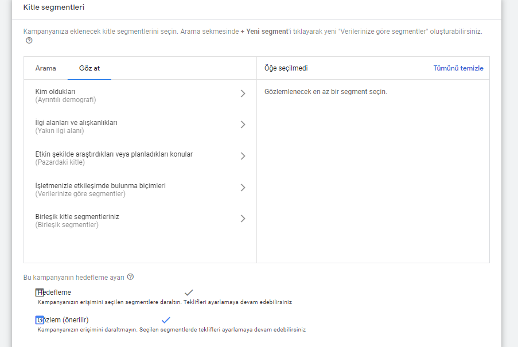Click help icon beside hedefleme ayarı label
This screenshot has width=518, height=347.
coord(130,277)
